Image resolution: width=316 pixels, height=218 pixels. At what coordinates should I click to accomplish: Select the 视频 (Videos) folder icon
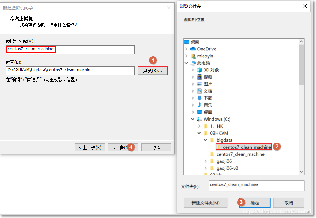click(199, 77)
